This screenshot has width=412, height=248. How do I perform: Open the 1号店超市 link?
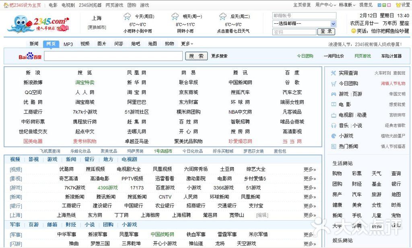point(163,151)
